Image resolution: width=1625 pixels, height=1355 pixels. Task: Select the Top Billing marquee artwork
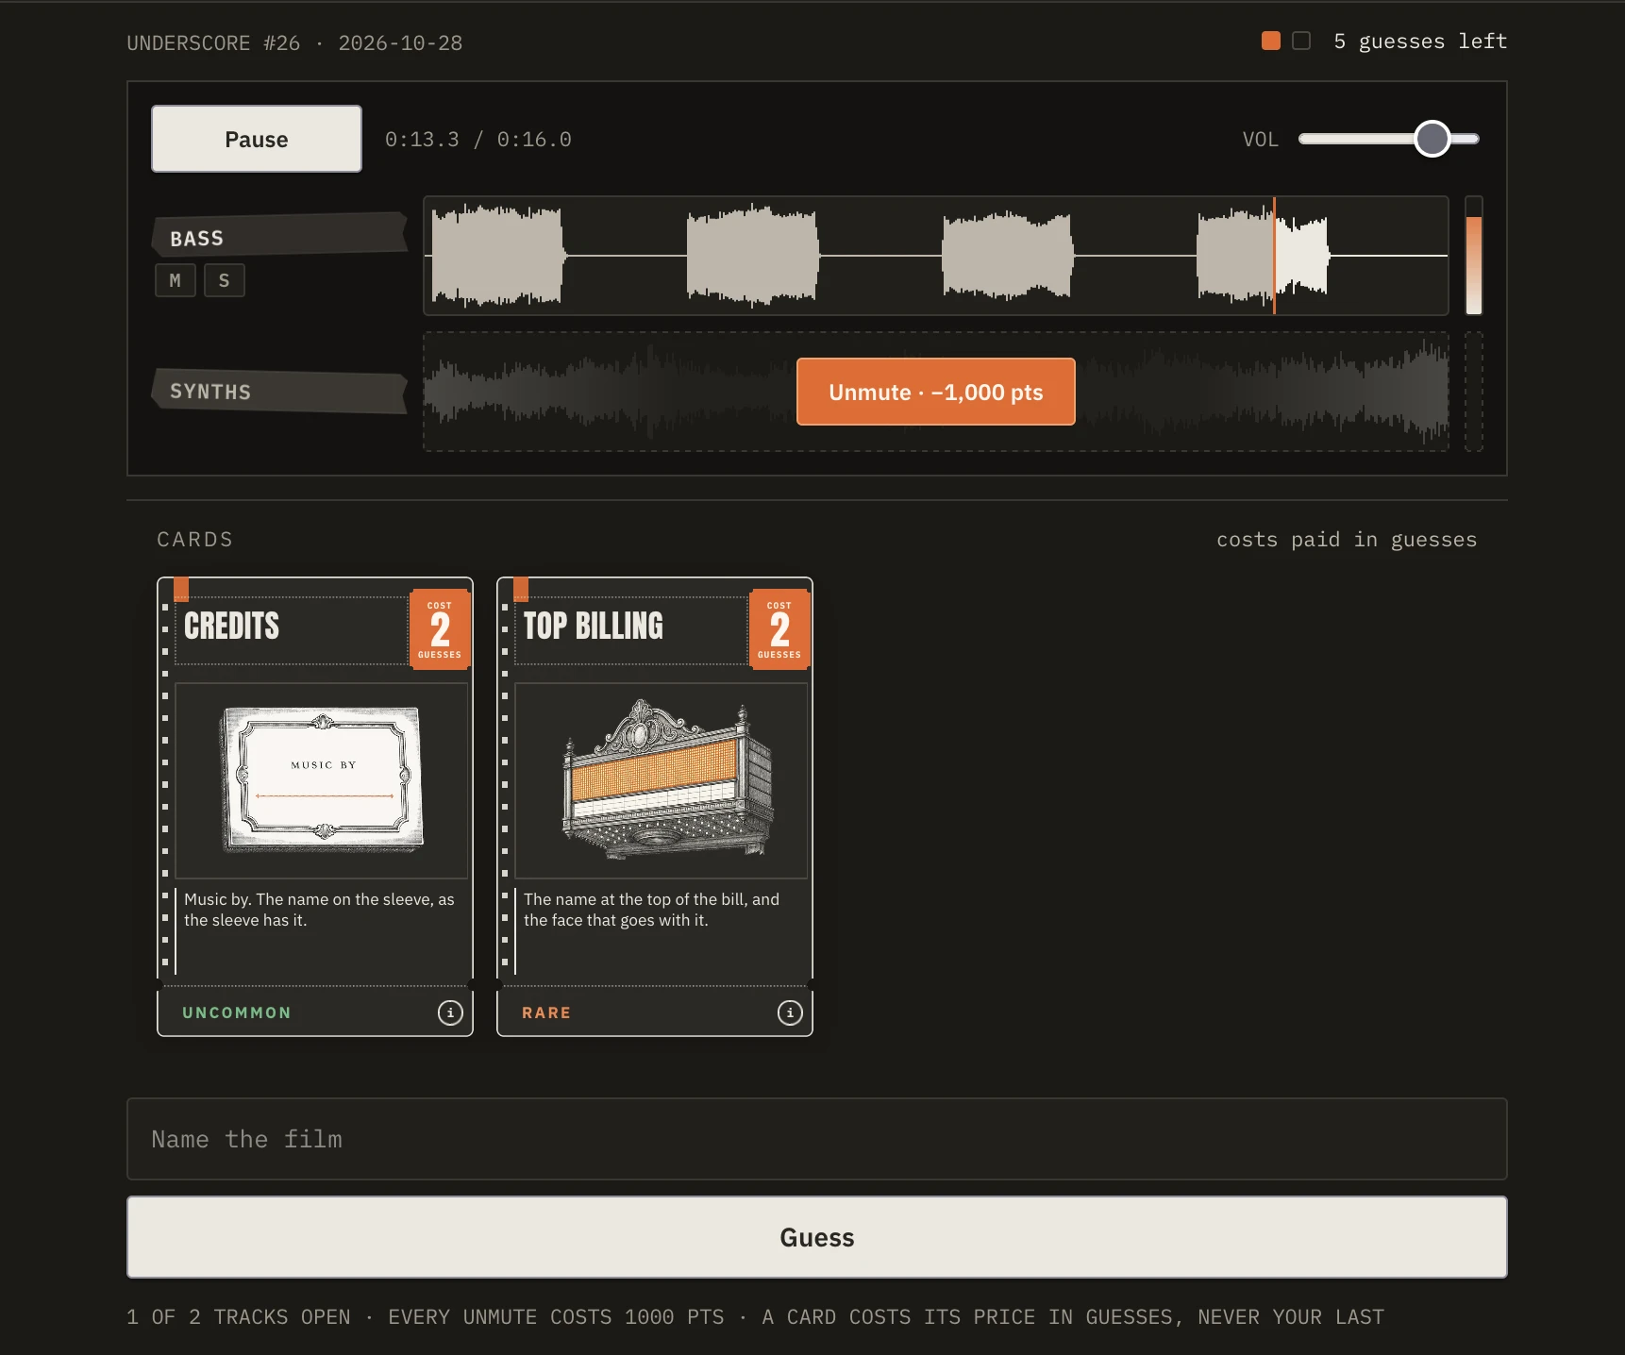coord(662,780)
